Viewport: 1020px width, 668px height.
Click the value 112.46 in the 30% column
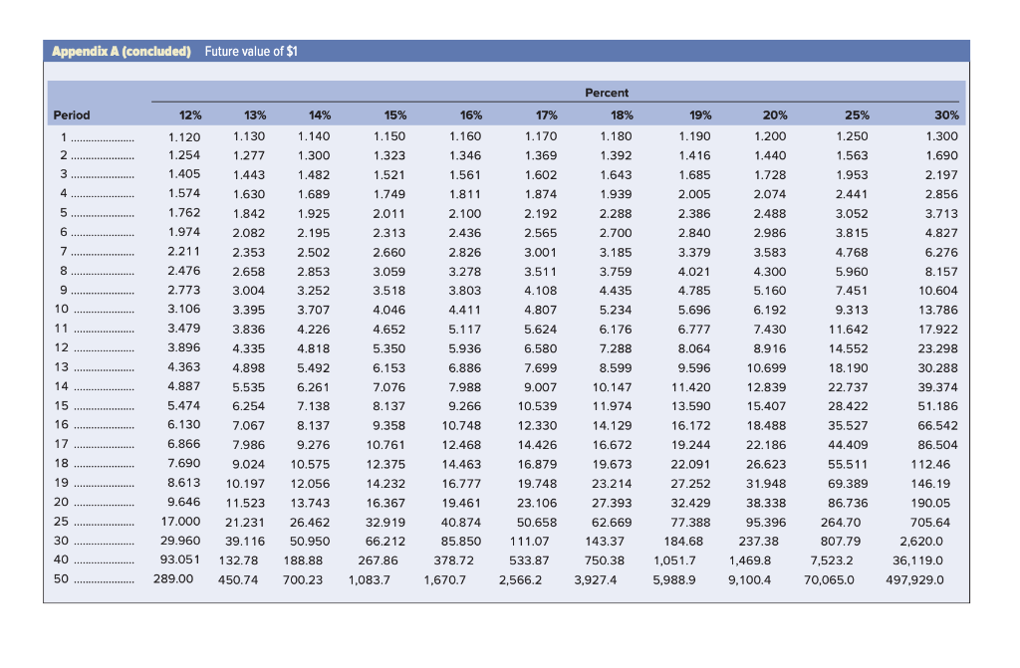point(930,464)
